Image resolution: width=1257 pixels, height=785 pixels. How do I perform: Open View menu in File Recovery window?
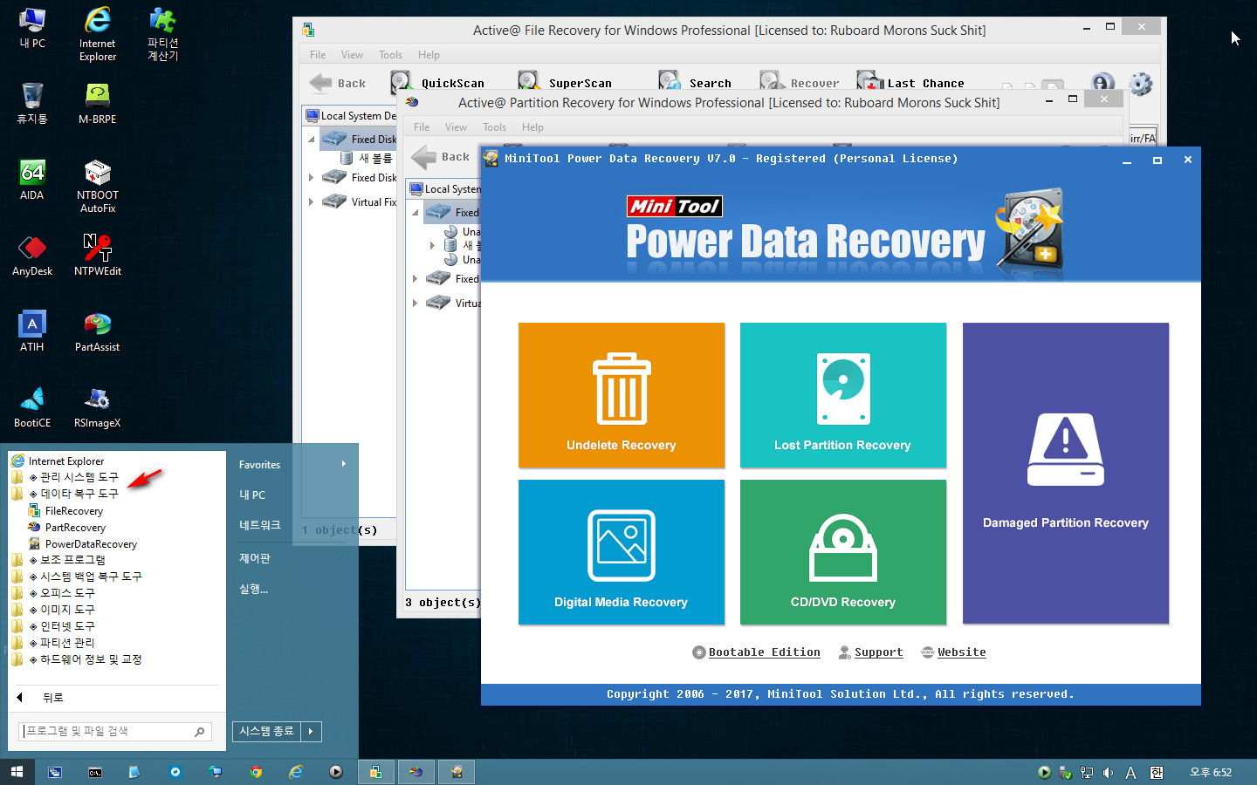coord(352,55)
